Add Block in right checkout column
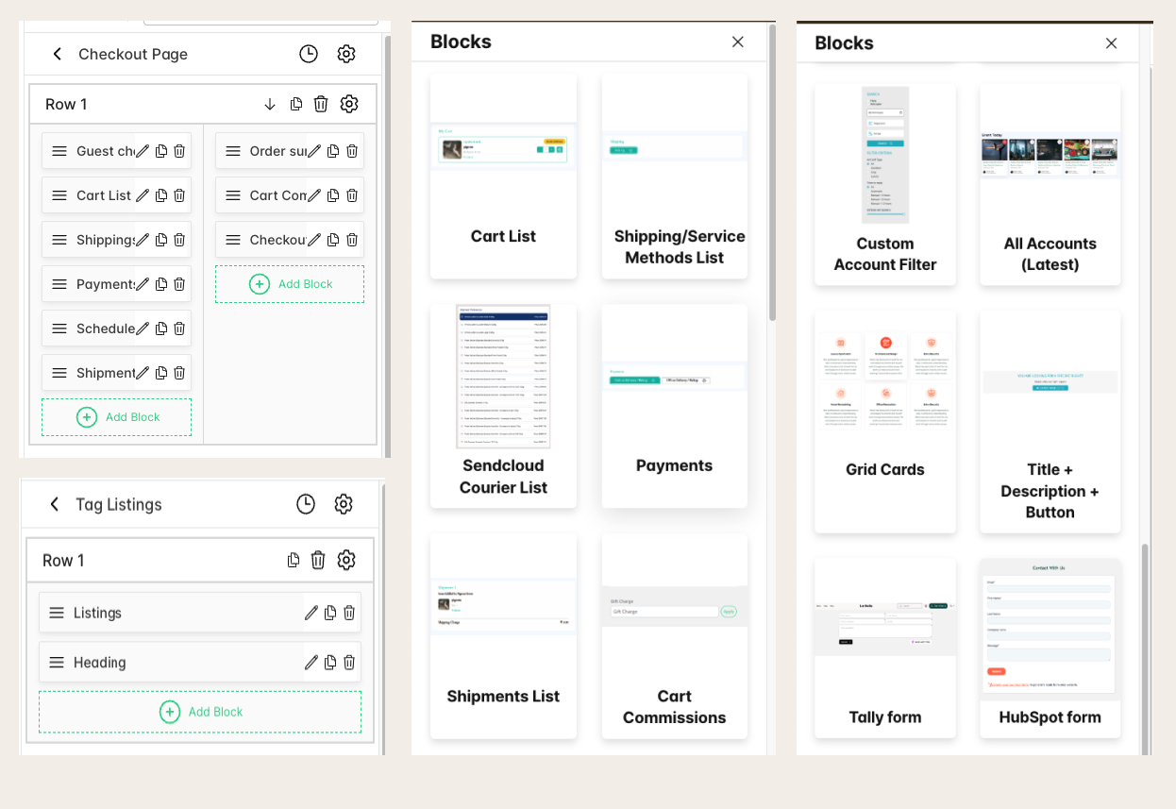The width and height of the screenshot is (1176, 809). (x=290, y=284)
